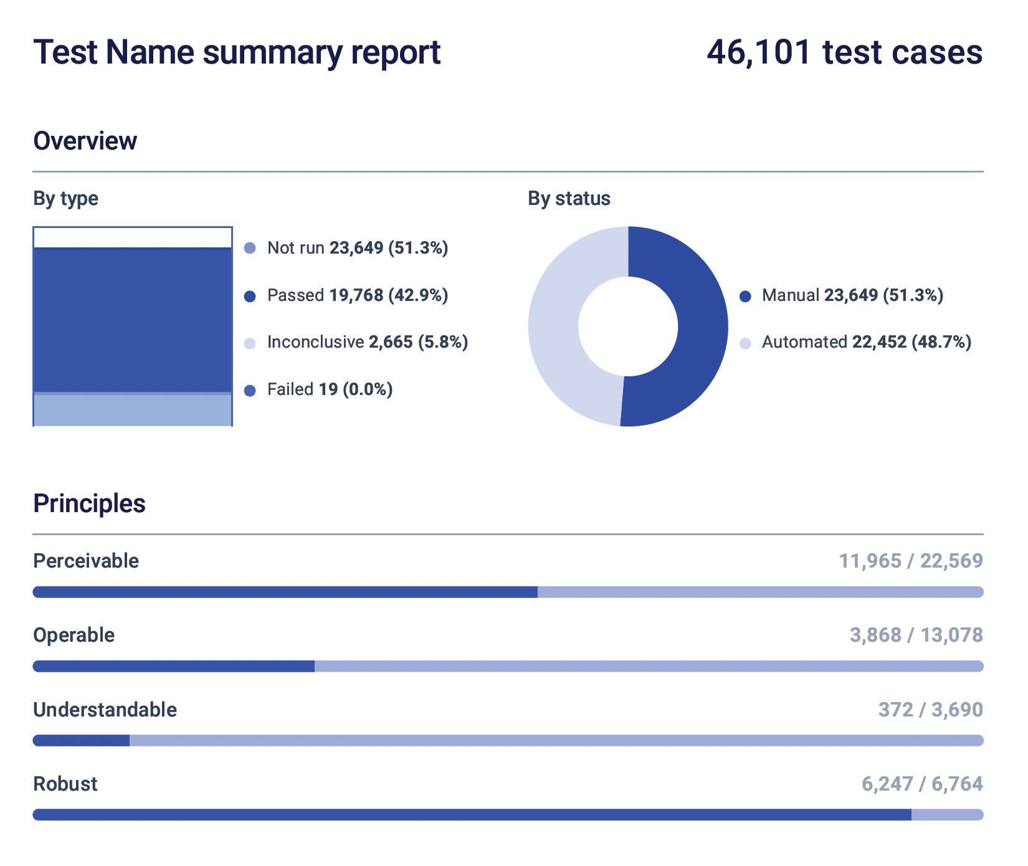Viewport: 1028px width, 866px height.
Task: Click the Inconclusive legend dot
Action: (x=250, y=343)
